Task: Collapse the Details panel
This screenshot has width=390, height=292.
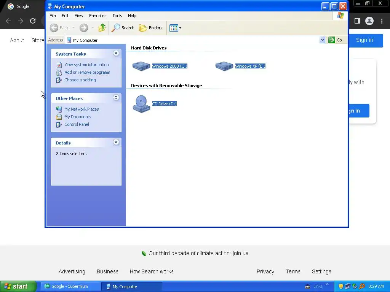Action: point(116,142)
